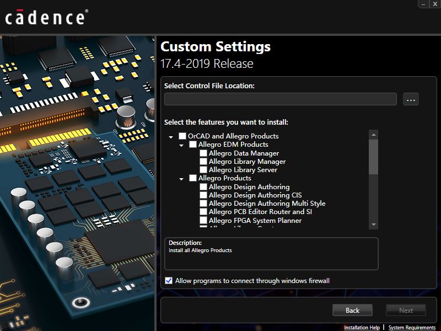Browse for control file with the ellipsis button

coord(411,99)
